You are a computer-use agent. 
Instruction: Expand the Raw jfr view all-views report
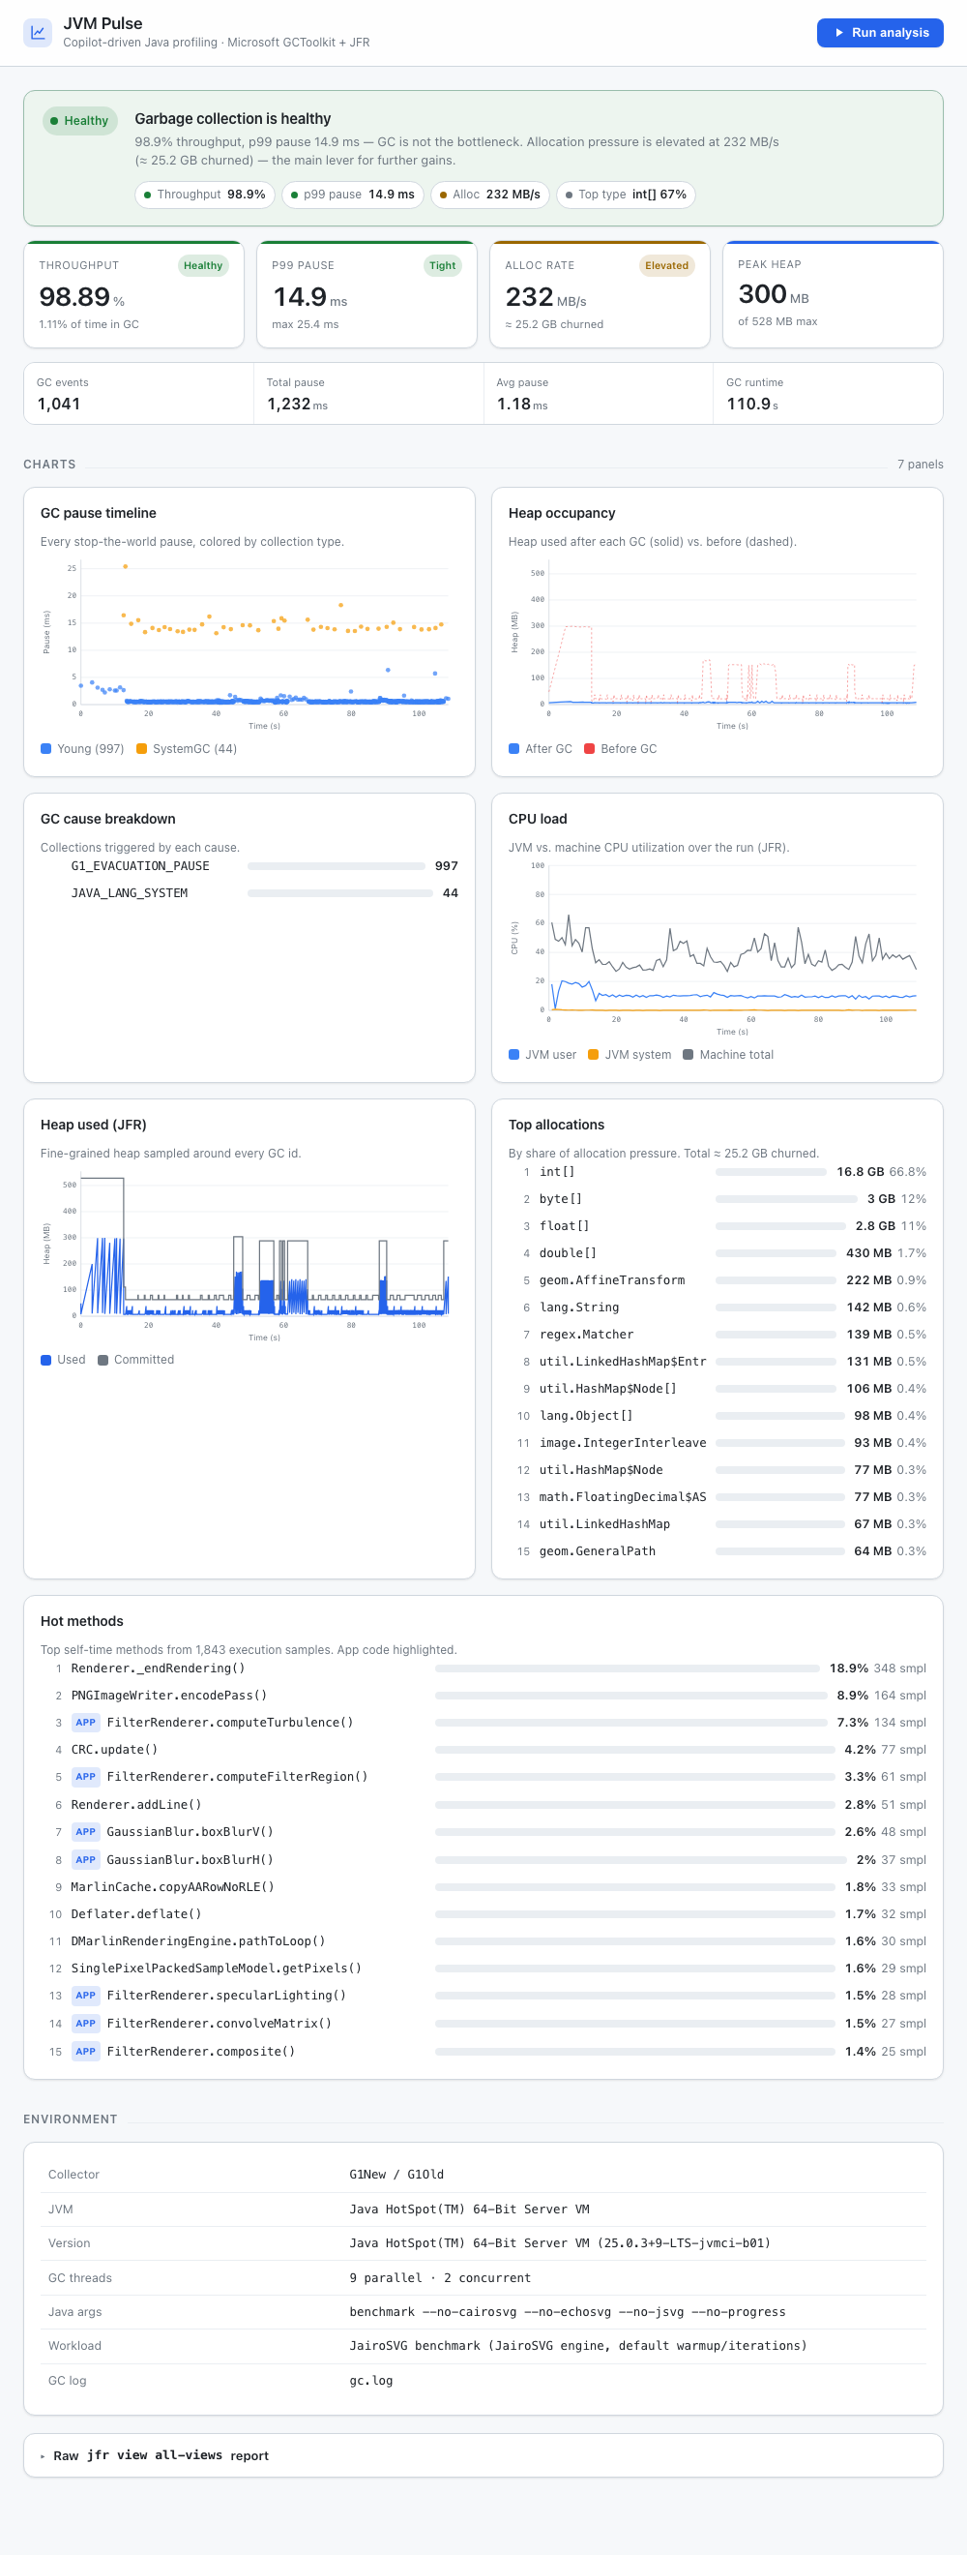(483, 2454)
